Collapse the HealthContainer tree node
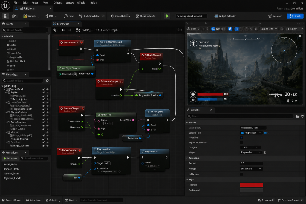306x204 pixels. 6,102
